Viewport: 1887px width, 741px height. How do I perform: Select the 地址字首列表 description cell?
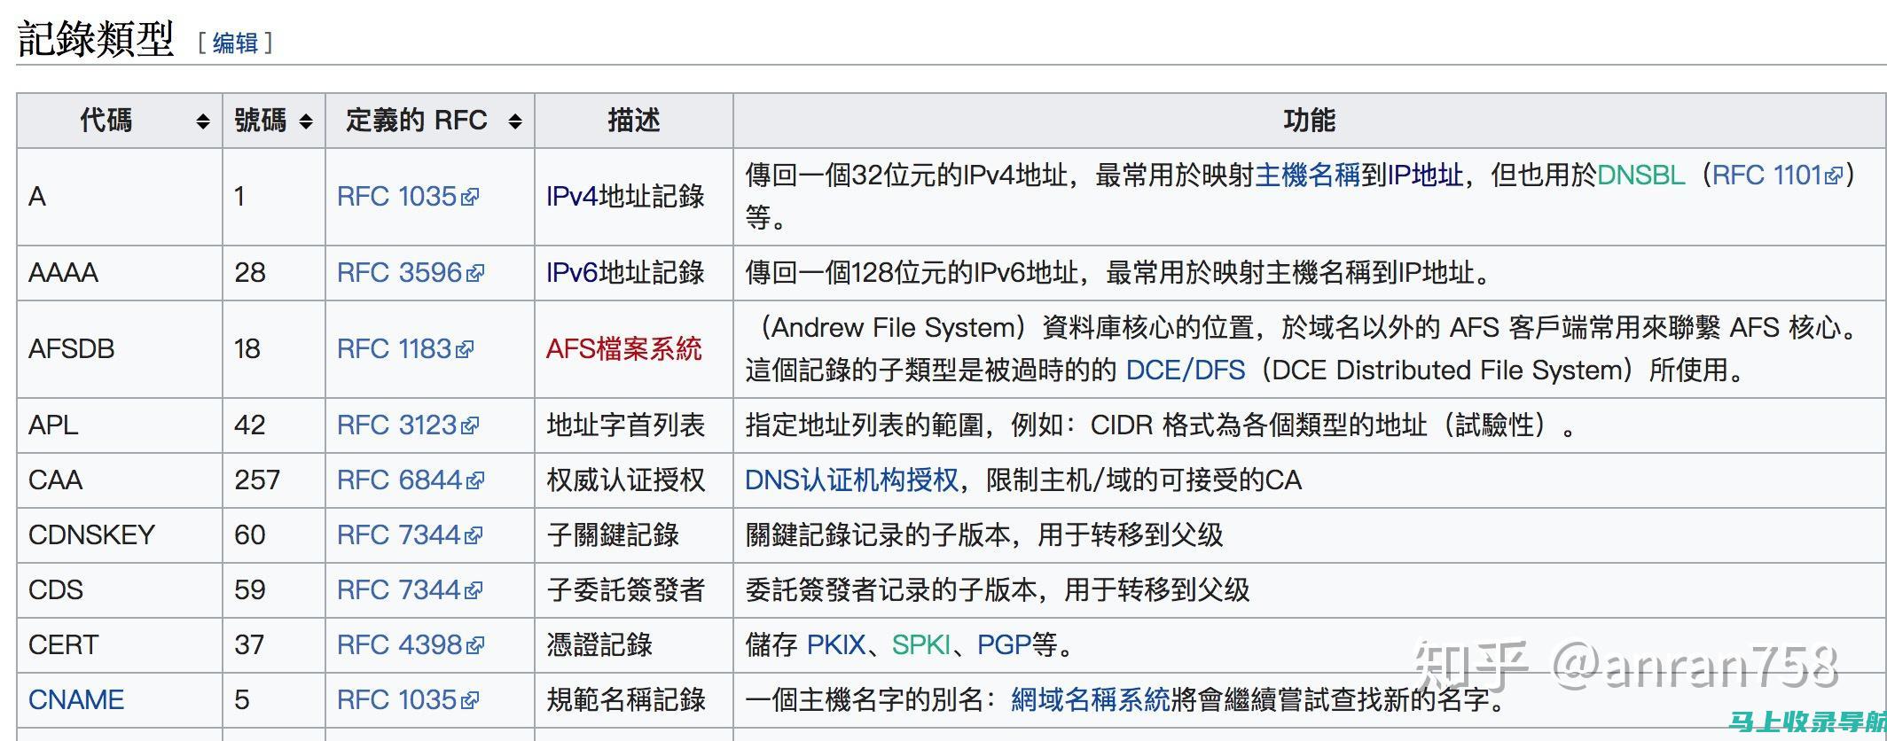pos(634,425)
